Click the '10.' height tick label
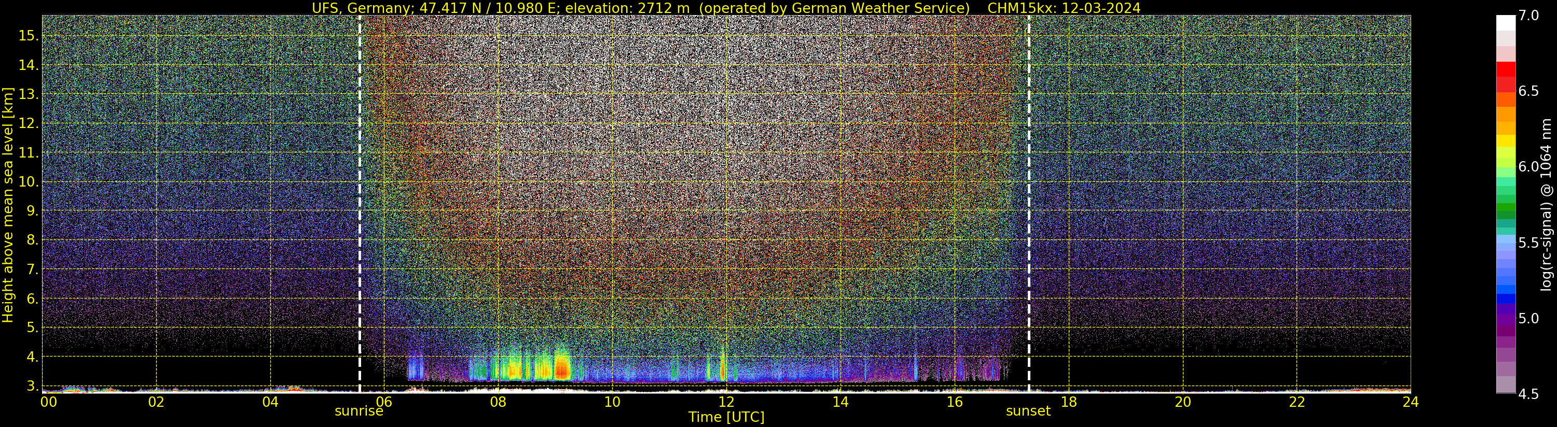 pyautogui.click(x=28, y=182)
